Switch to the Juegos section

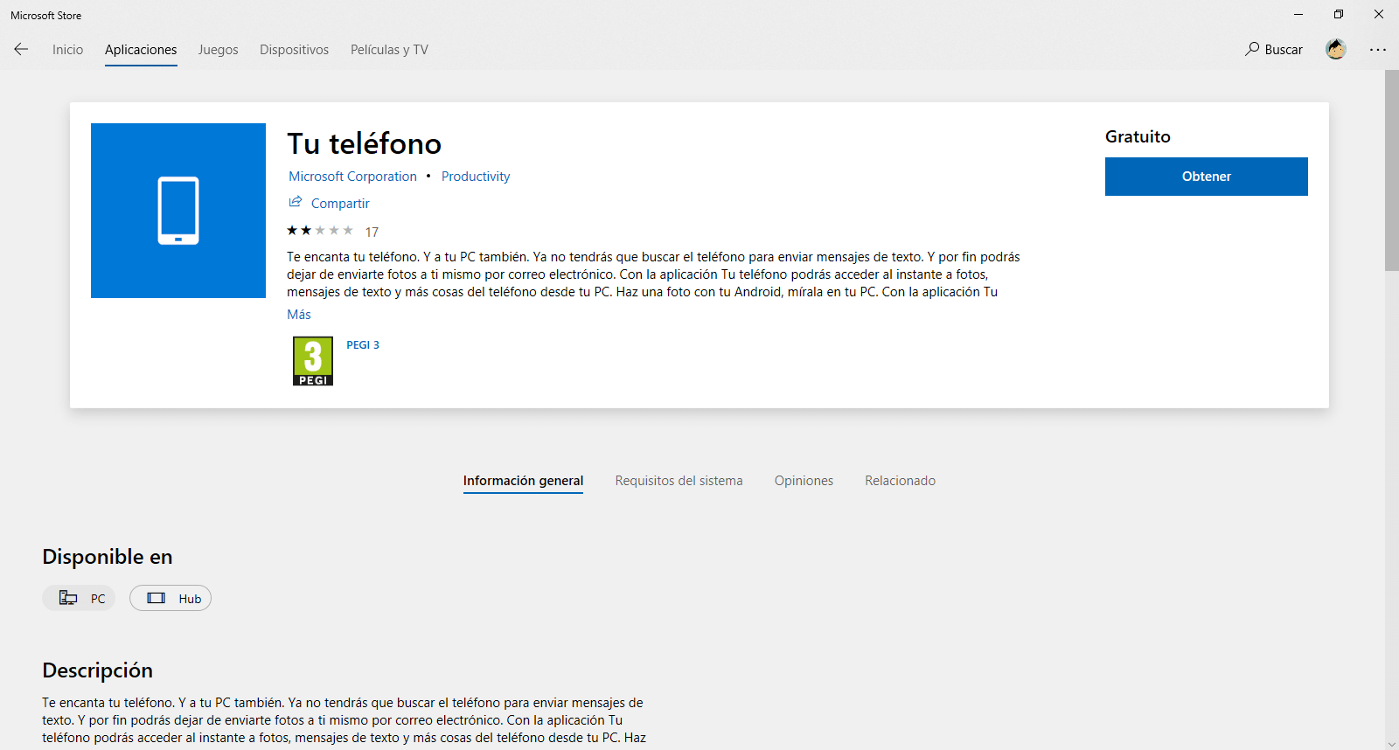[x=218, y=50]
